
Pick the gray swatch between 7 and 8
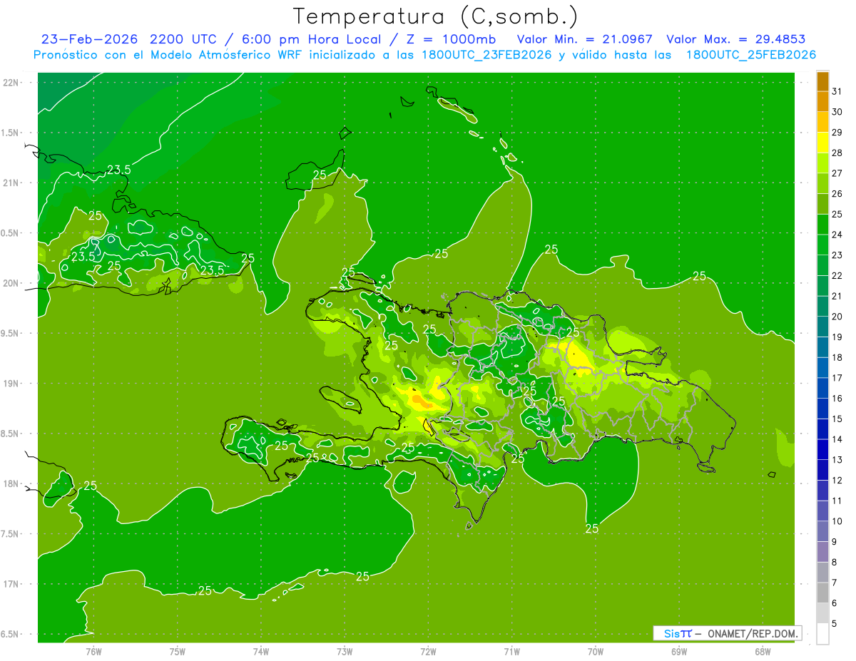pos(822,573)
